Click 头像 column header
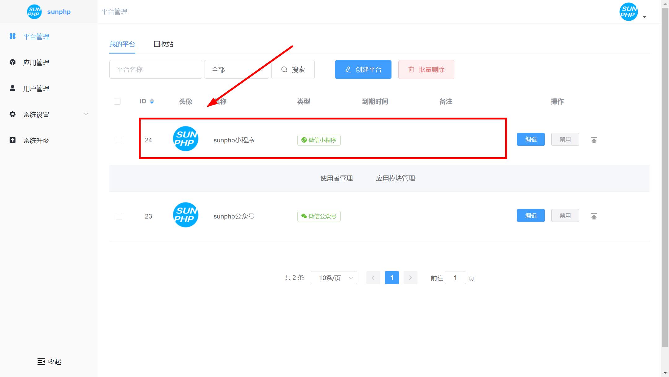The image size is (669, 377). click(186, 101)
